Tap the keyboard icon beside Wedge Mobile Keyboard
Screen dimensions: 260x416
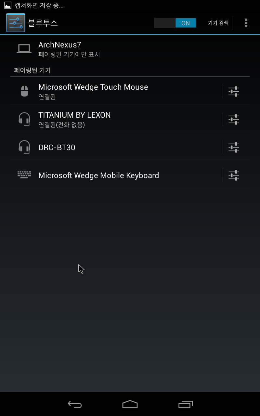click(24, 175)
